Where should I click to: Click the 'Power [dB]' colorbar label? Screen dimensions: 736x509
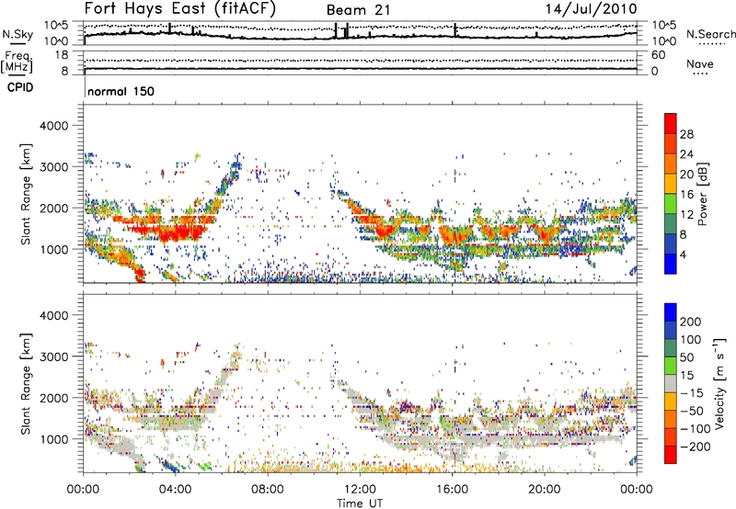703,194
